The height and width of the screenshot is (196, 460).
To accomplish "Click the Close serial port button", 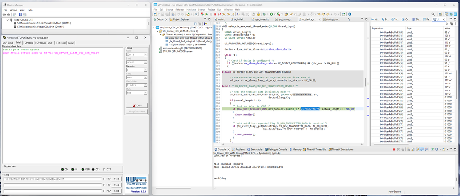I will pyautogui.click(x=136, y=105).
